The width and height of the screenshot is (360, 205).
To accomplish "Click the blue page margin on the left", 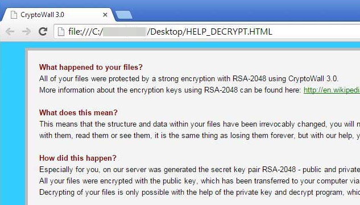I will [x=13, y=124].
